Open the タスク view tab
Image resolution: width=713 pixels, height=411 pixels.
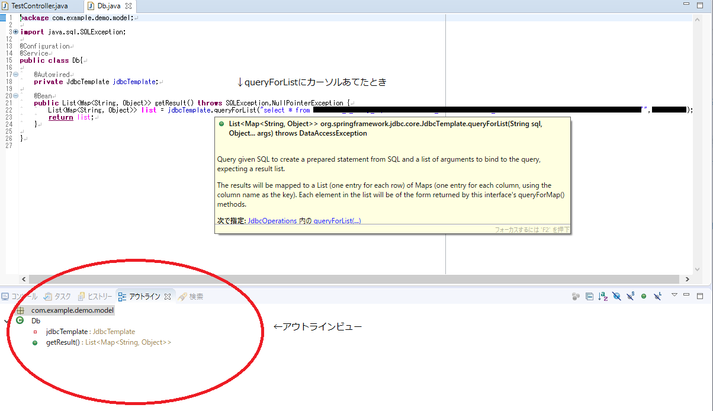pos(58,296)
